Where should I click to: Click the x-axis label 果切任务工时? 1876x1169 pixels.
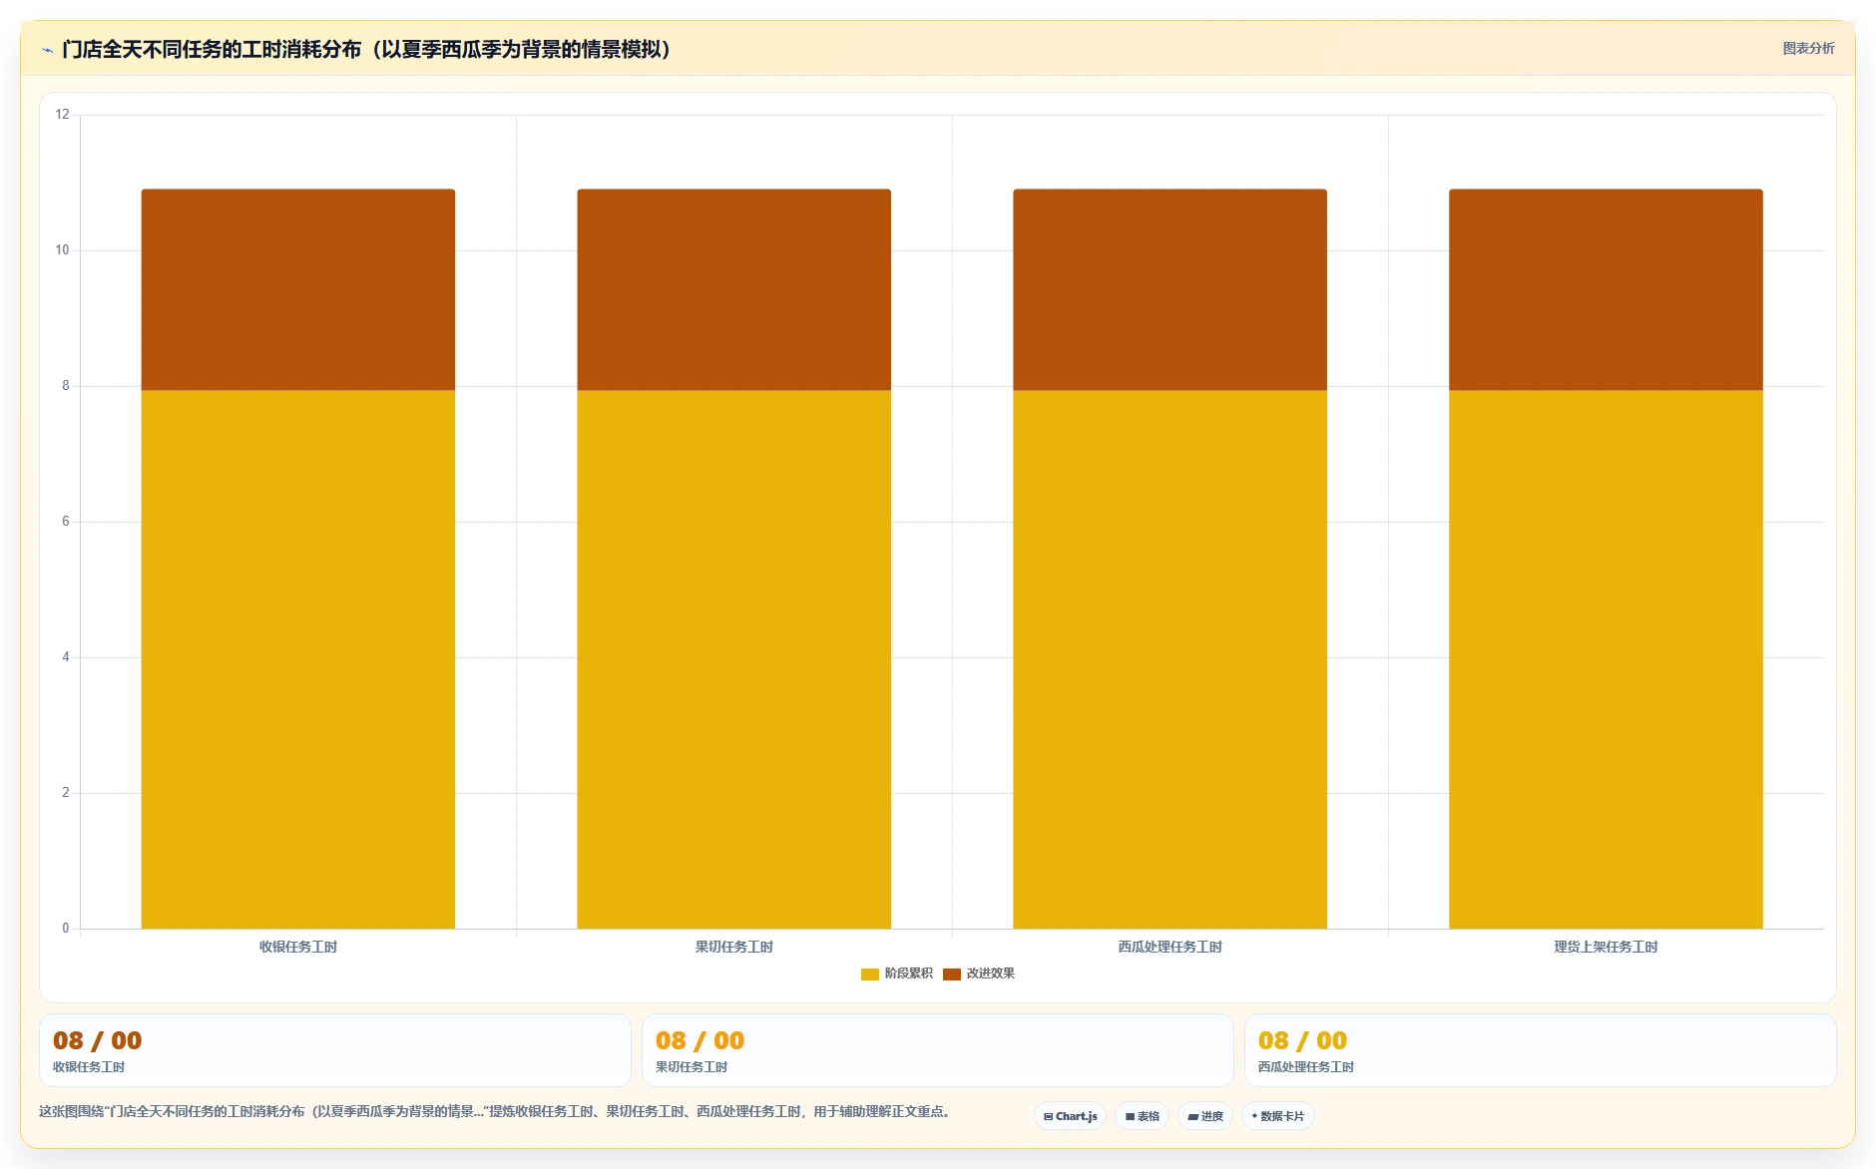tap(734, 947)
